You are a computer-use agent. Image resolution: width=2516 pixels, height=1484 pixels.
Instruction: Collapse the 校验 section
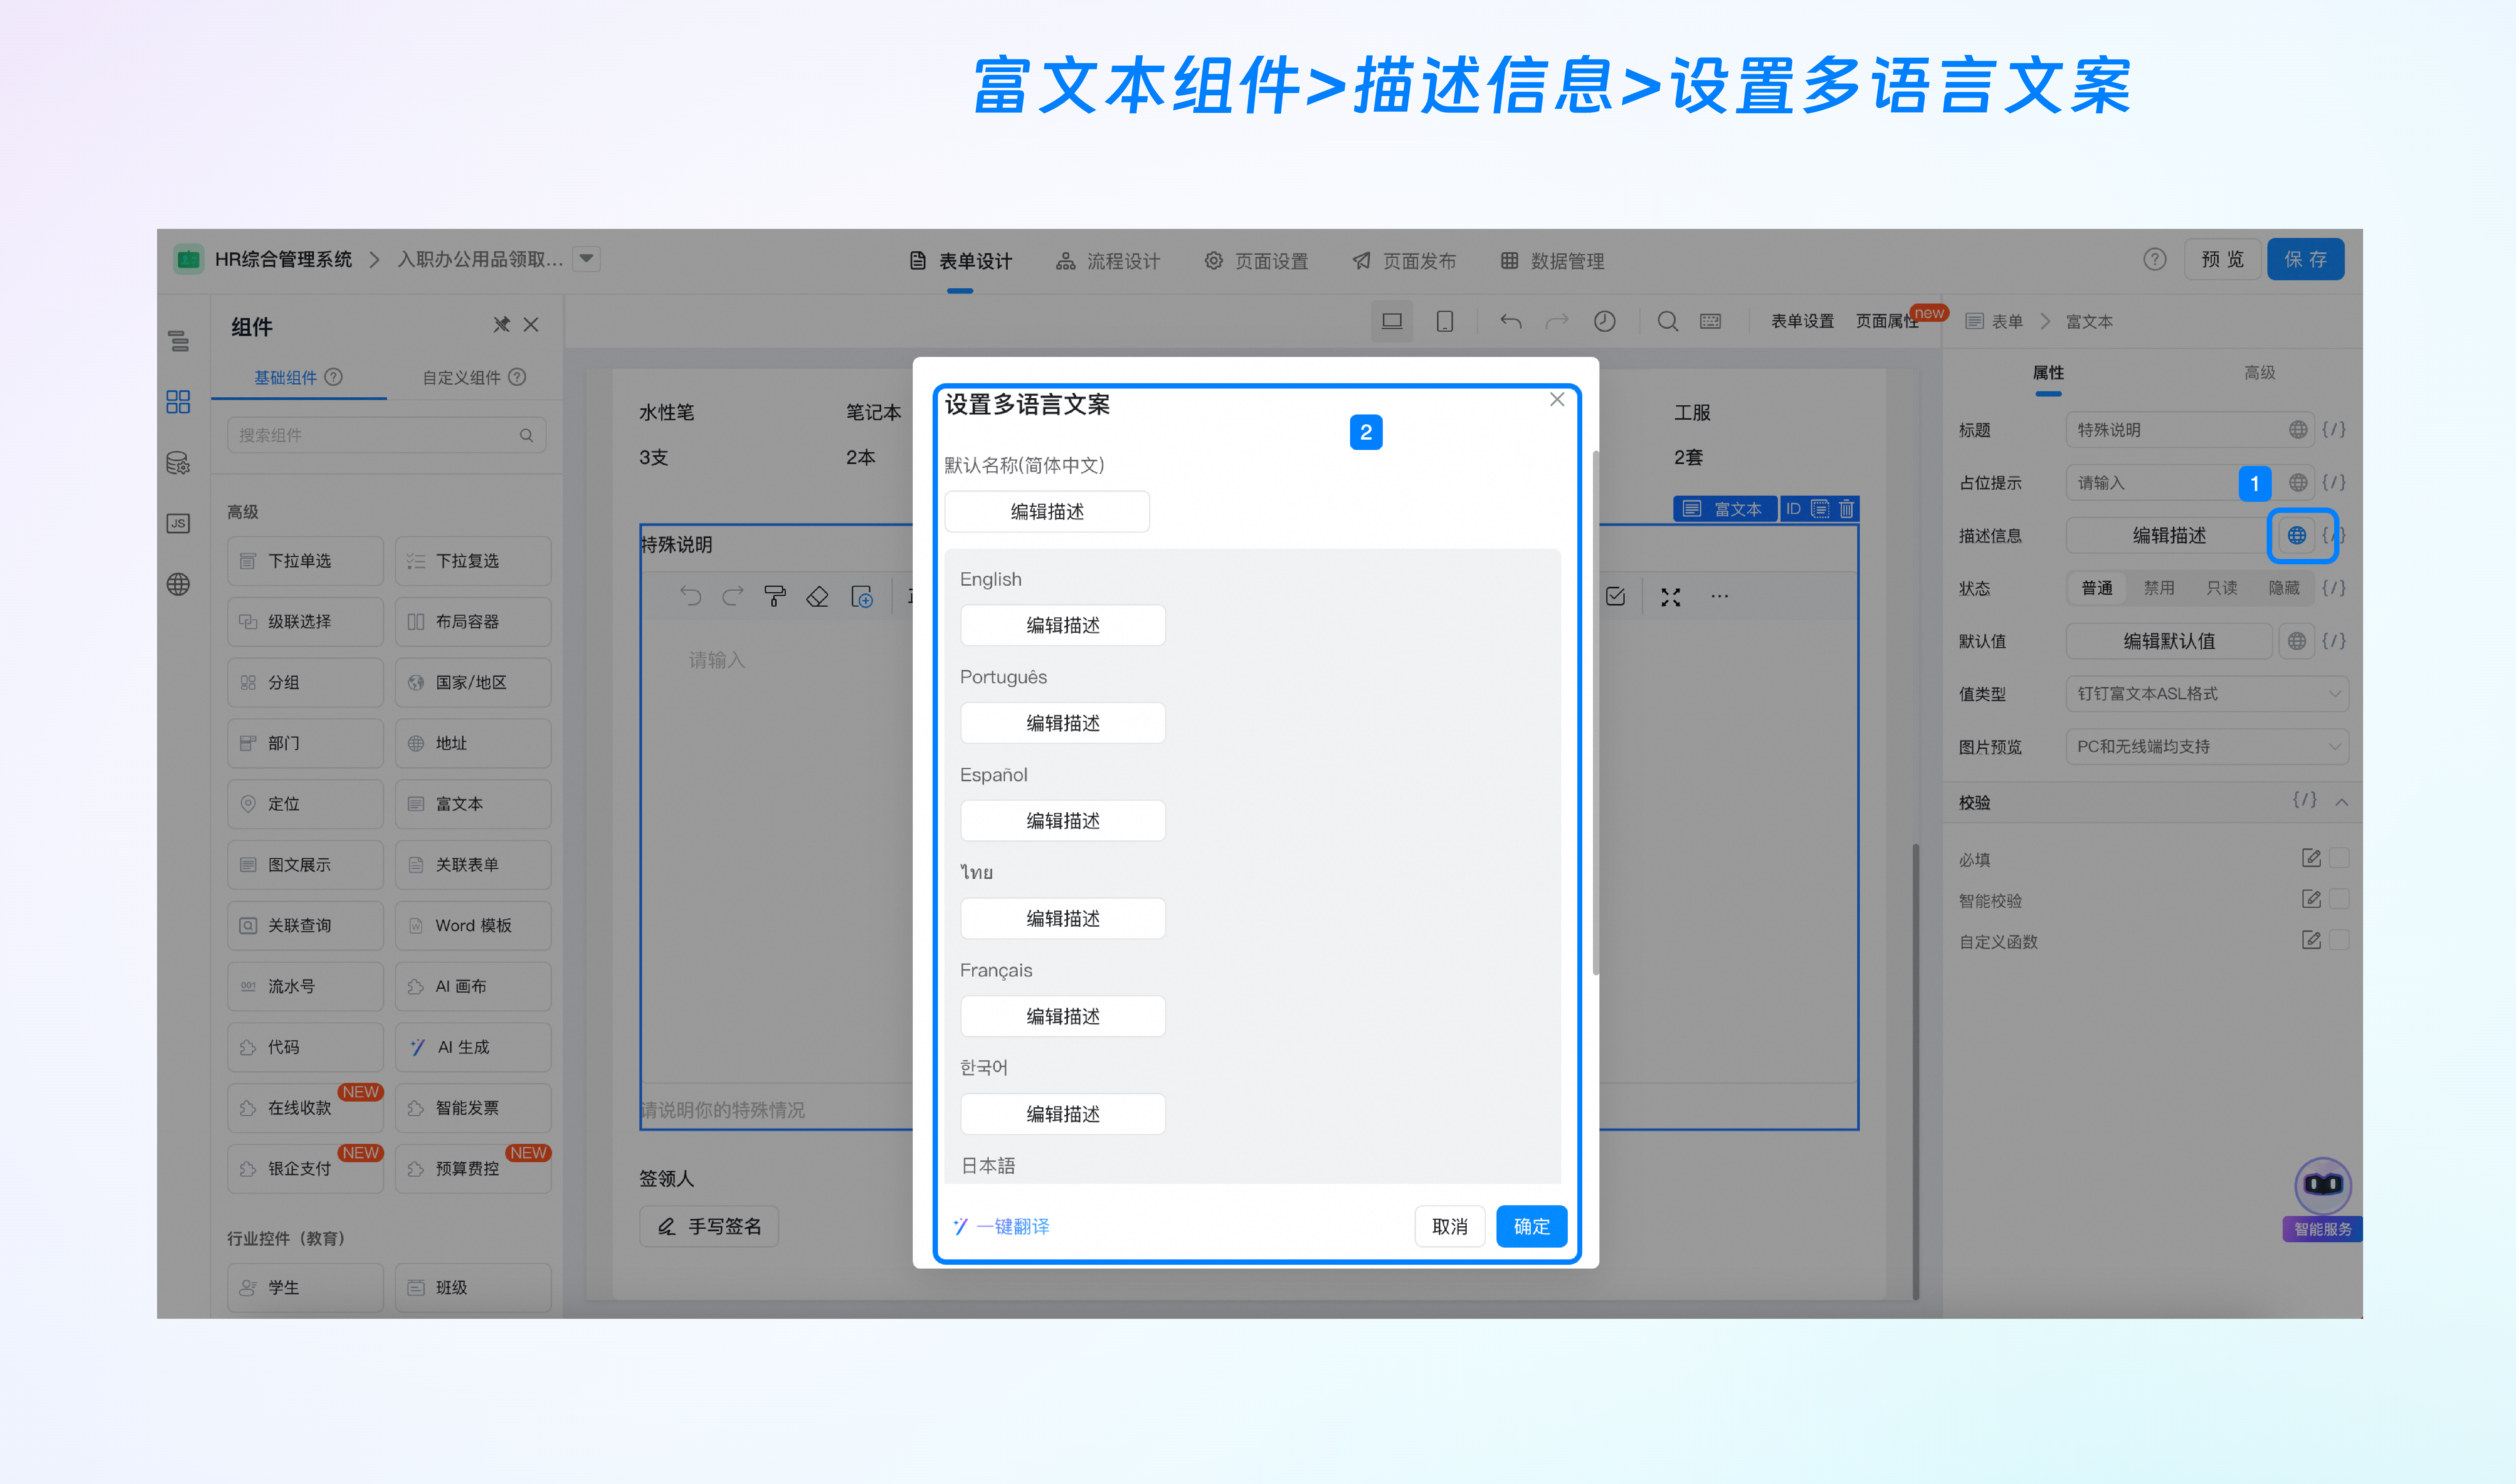pos(2342,802)
